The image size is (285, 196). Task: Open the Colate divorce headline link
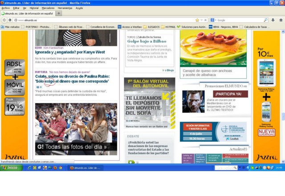(x=72, y=79)
